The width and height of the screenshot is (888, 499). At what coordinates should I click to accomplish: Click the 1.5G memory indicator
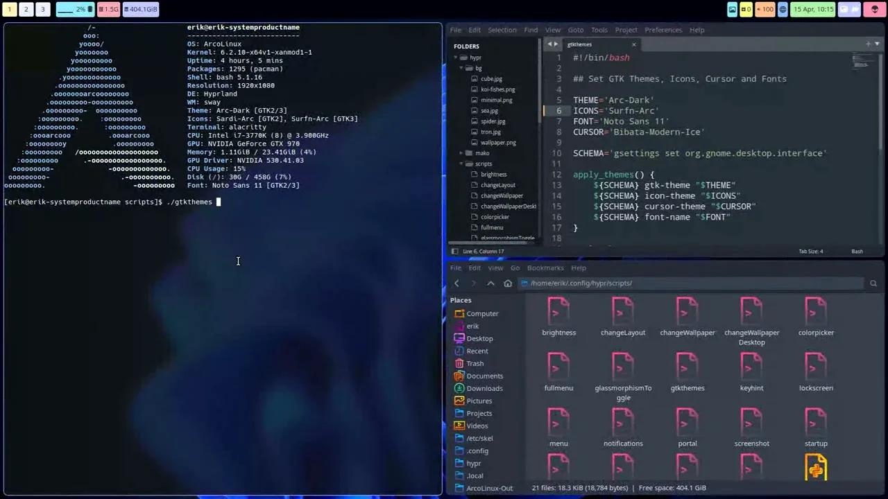(109, 9)
